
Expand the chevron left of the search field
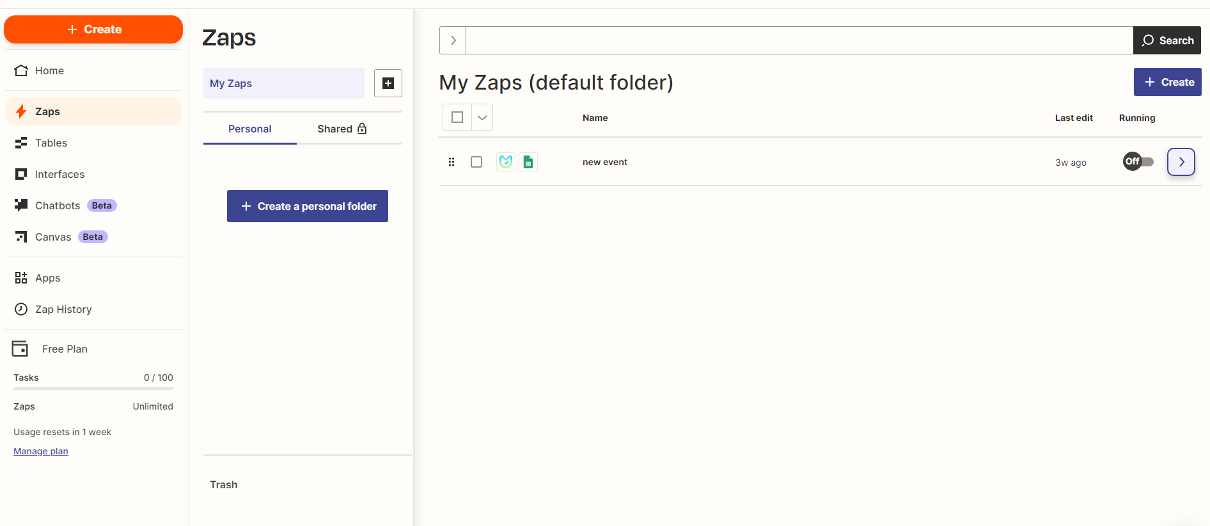click(453, 40)
